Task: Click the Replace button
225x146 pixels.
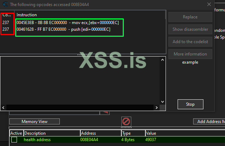Action: (x=190, y=17)
